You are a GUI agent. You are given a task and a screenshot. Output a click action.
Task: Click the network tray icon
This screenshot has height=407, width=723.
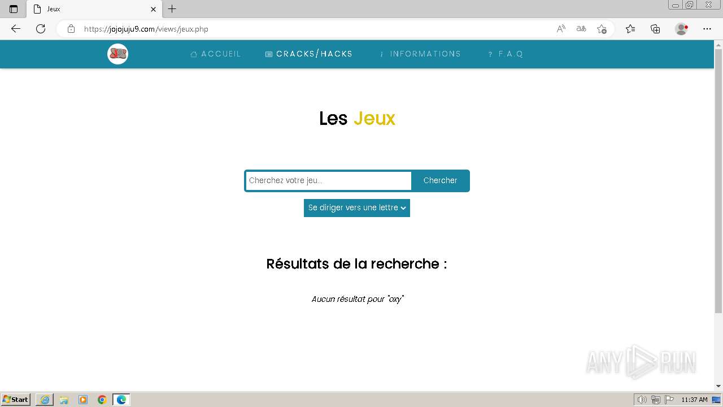[656, 400]
